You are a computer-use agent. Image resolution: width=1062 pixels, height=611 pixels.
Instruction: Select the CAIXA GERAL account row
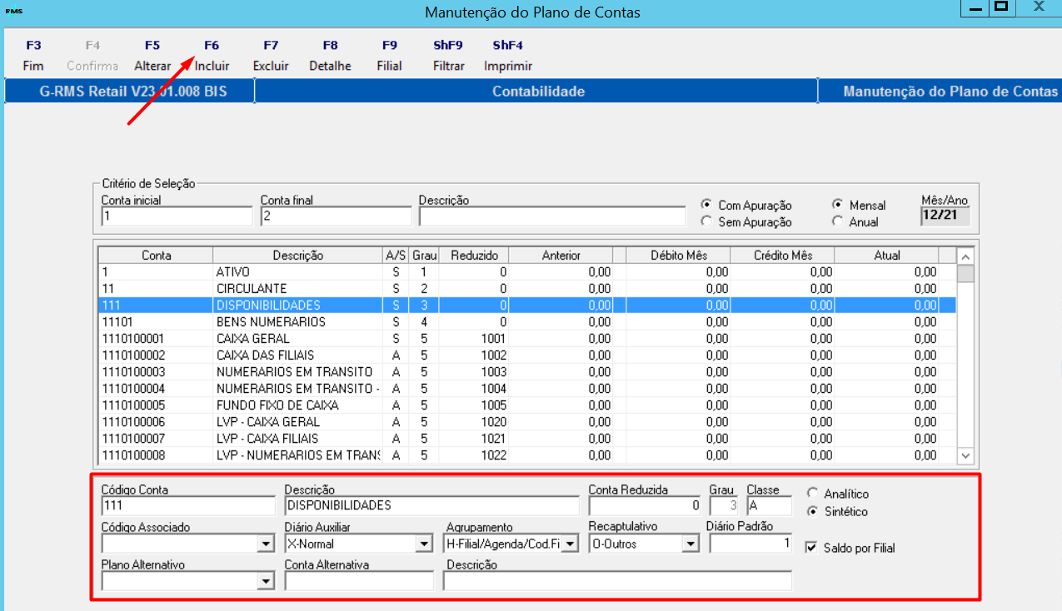pyautogui.click(x=527, y=339)
